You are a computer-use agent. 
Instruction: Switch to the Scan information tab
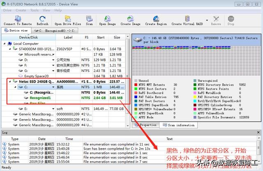coord(181,125)
